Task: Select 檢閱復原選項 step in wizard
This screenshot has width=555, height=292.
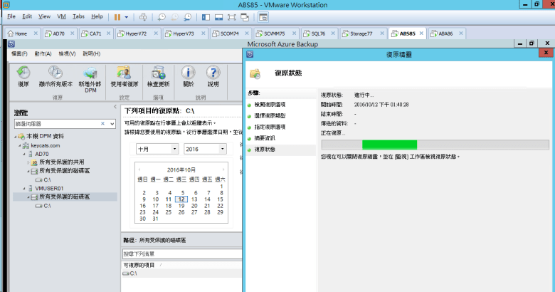Action: 269,105
